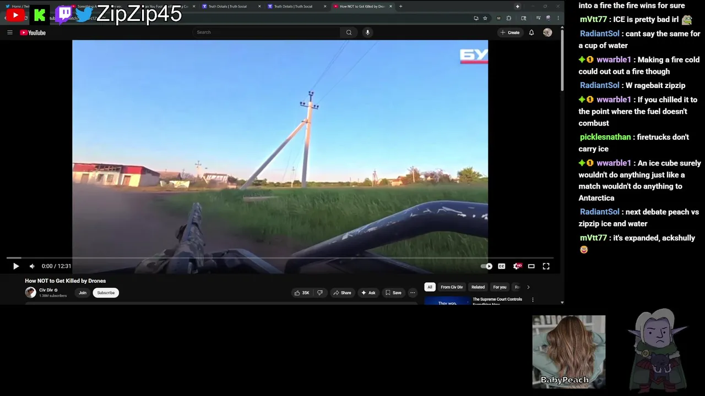Enter fullscreen mode in player
The image size is (705, 396).
pyautogui.click(x=546, y=266)
